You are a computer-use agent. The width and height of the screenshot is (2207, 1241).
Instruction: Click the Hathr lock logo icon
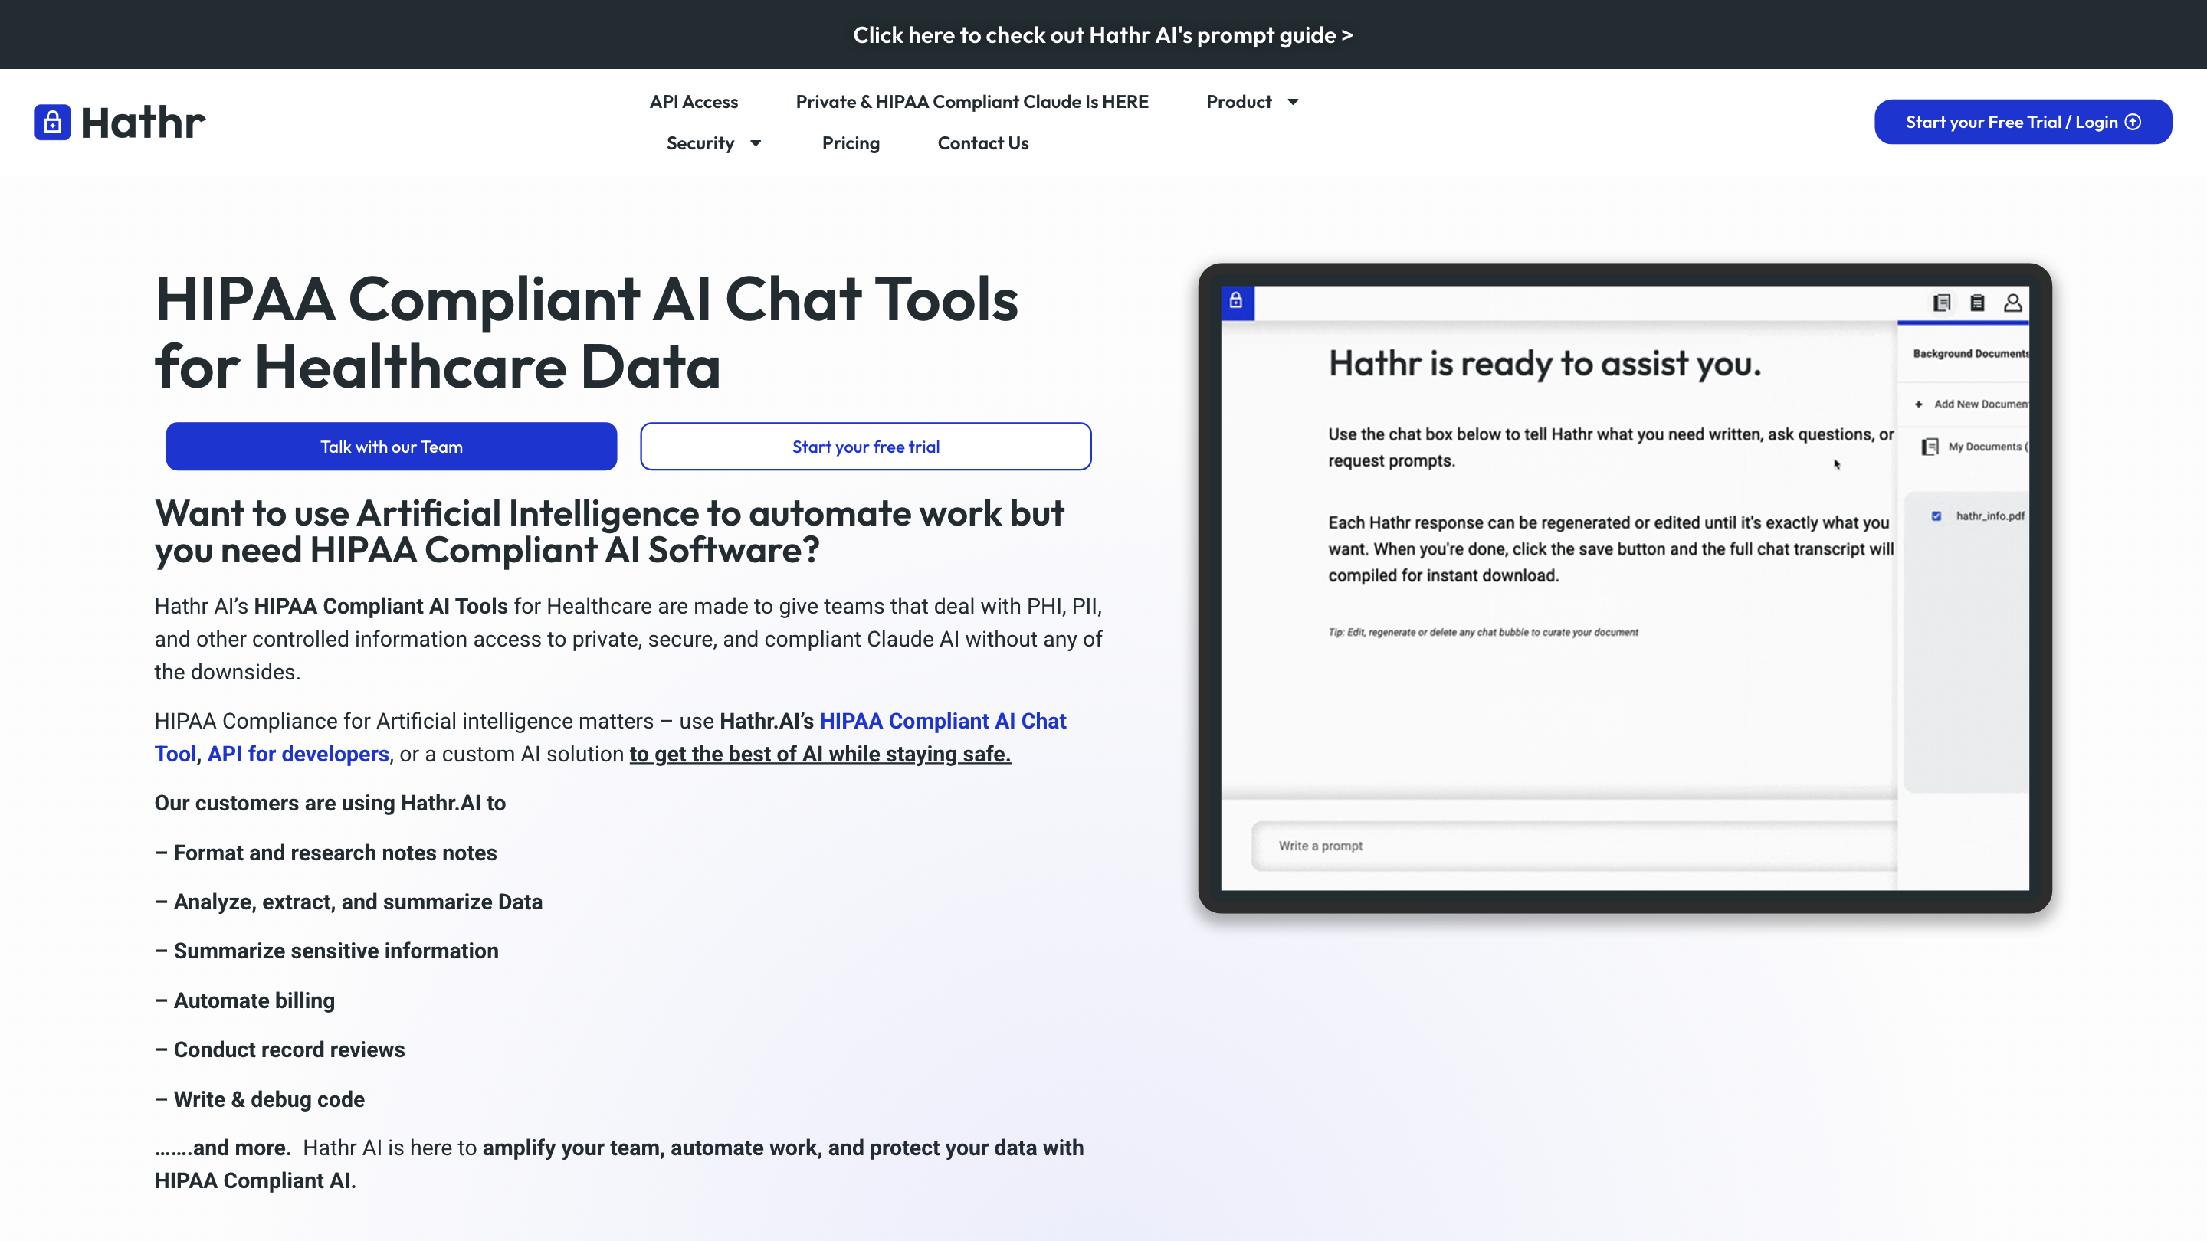pos(52,123)
